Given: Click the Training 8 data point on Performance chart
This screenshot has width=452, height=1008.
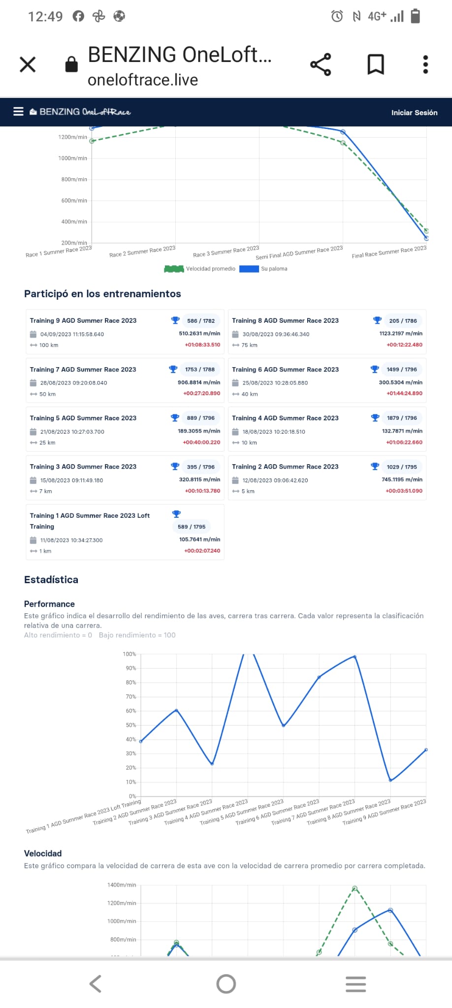Looking at the screenshot, I should pos(390,780).
